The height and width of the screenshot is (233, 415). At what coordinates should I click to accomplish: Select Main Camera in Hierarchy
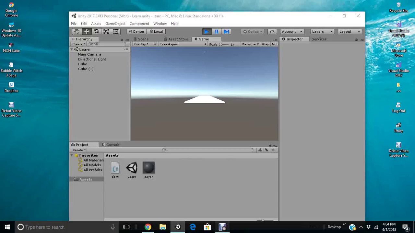click(89, 54)
